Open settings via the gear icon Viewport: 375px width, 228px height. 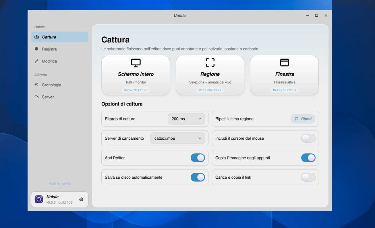coord(81,199)
